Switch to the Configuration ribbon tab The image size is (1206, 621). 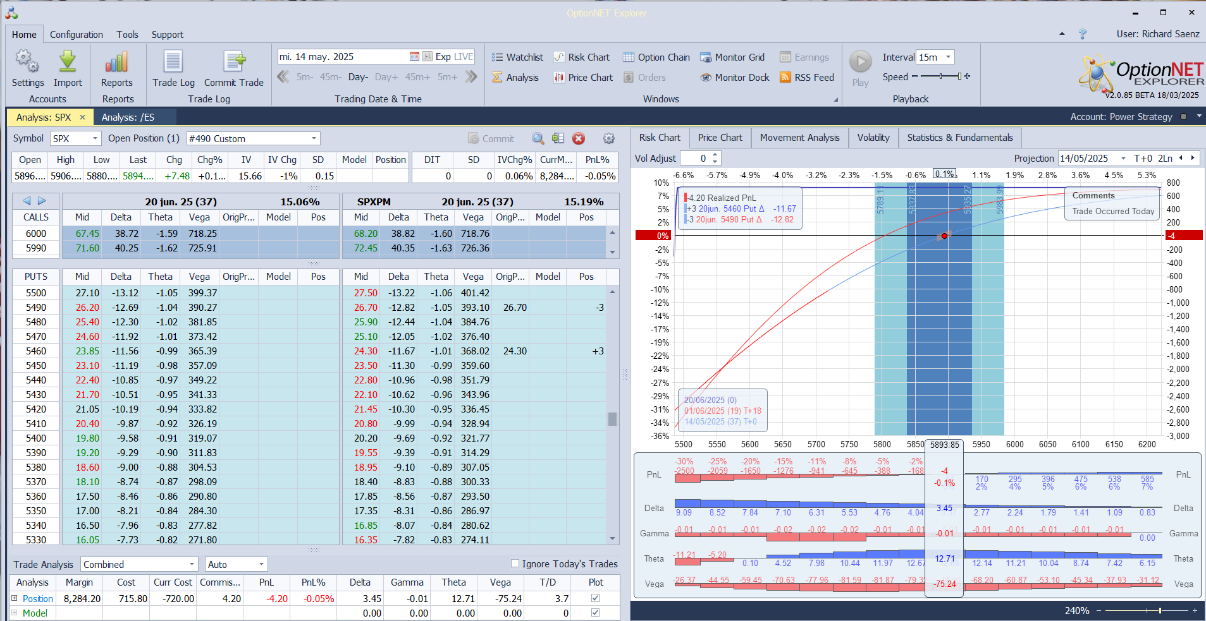[x=77, y=35]
